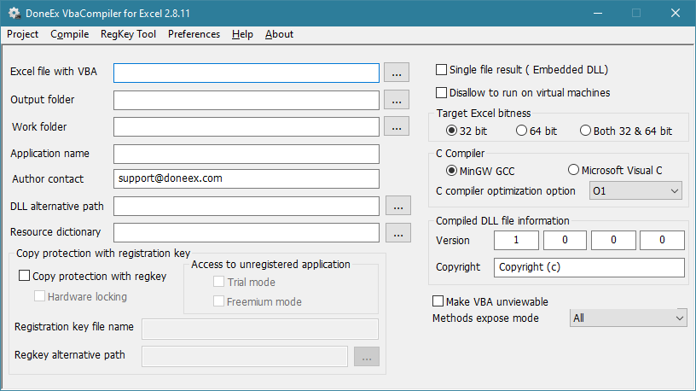
Task: Open the Compile menu
Action: click(x=70, y=34)
